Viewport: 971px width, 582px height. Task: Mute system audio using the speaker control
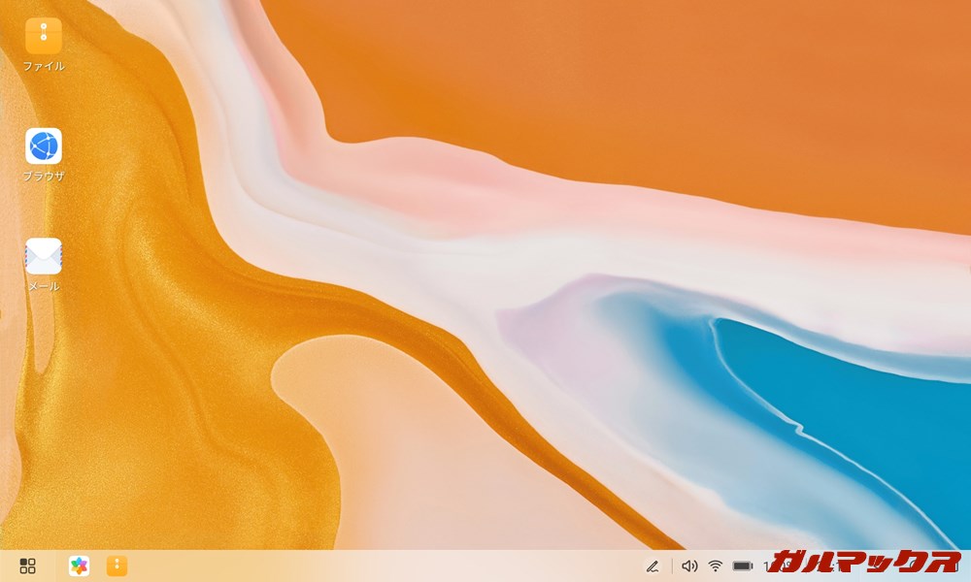pos(689,565)
